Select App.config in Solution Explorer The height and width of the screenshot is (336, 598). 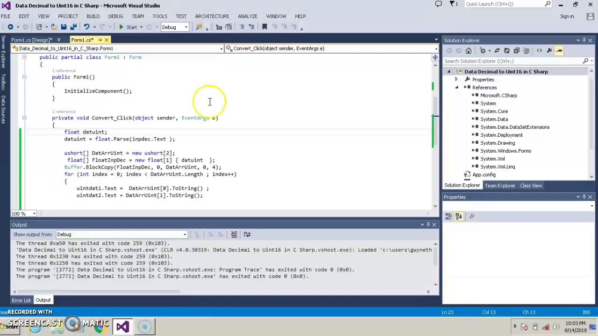484,175
